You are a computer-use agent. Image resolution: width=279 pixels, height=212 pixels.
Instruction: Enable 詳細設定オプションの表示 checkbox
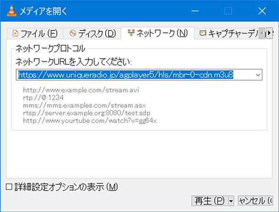click(9, 187)
